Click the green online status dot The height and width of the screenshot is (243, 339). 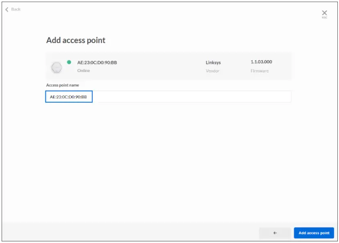[x=69, y=62]
